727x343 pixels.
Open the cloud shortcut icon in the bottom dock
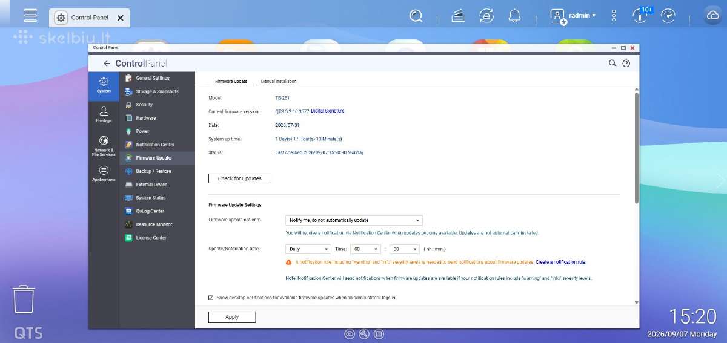[350, 334]
